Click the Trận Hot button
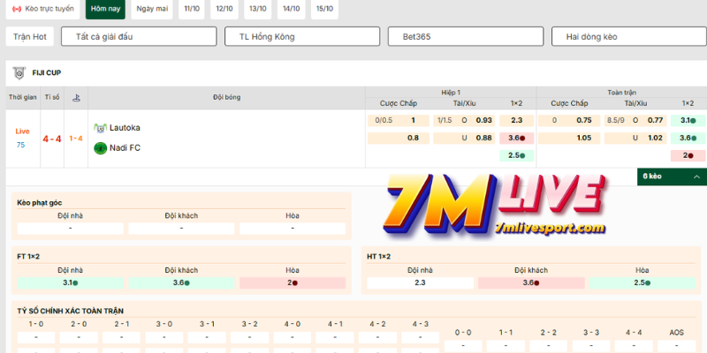 (27, 37)
